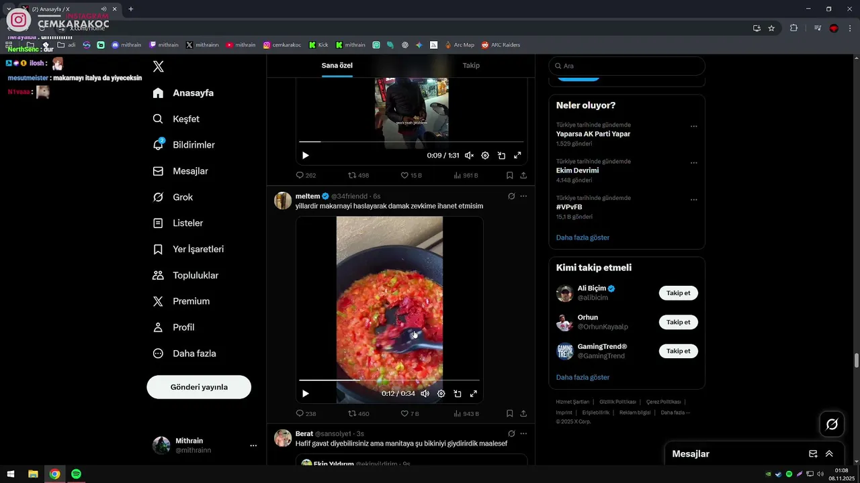
Task: Open Bildirimler notifications
Action: 184,145
